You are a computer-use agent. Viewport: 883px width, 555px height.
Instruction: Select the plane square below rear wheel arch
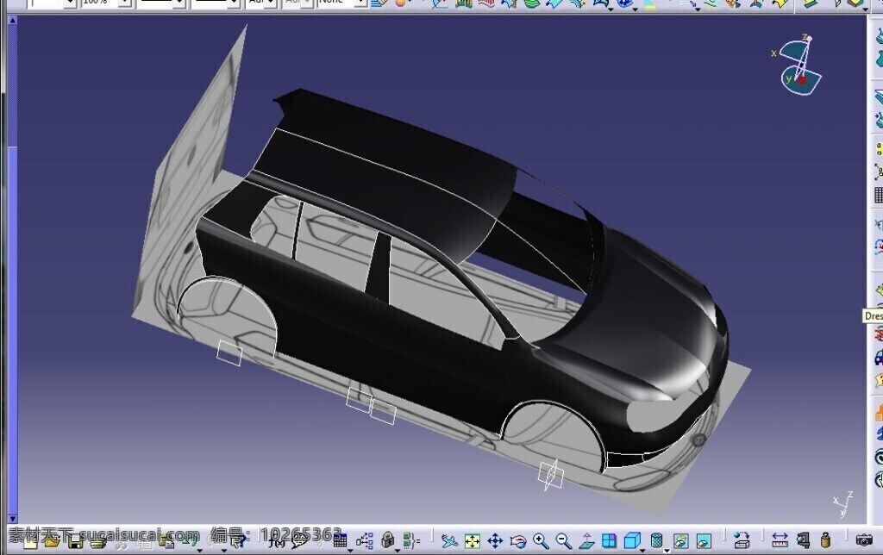click(229, 353)
